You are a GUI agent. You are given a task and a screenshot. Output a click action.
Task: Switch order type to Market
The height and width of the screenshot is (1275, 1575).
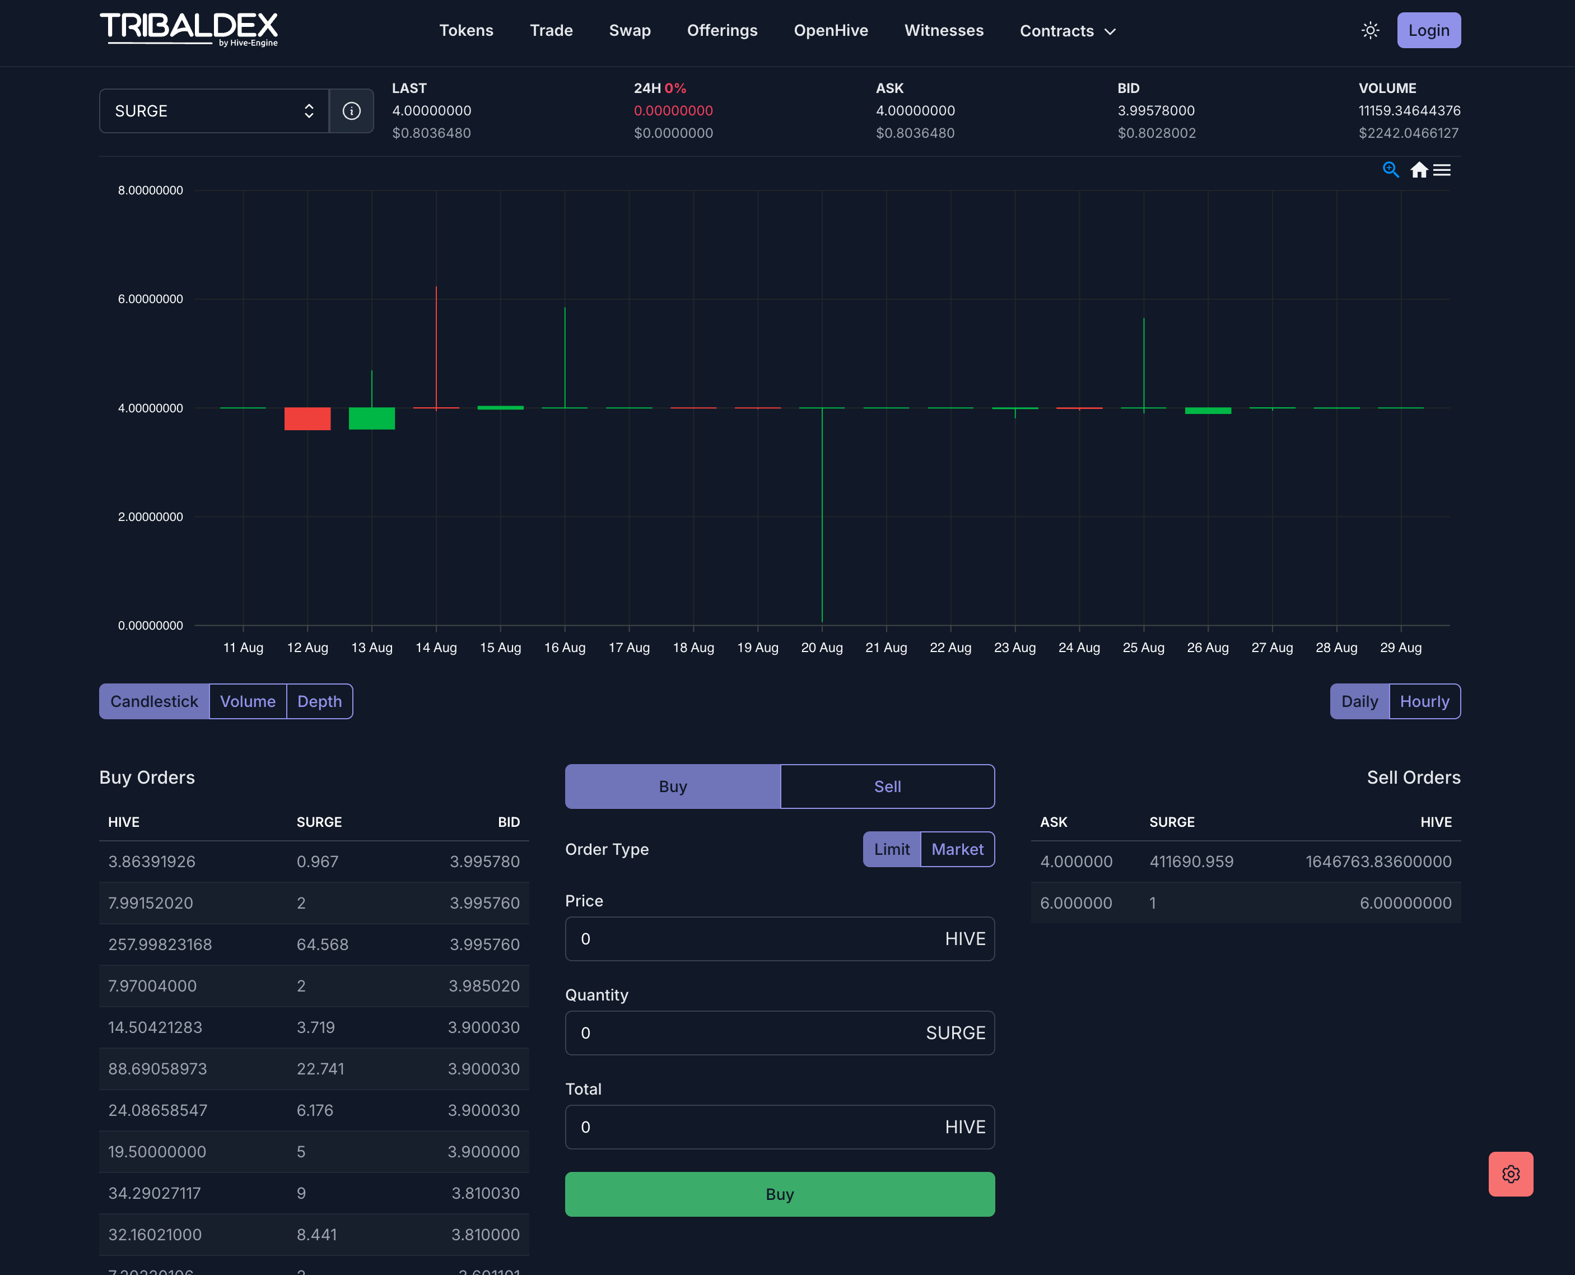957,849
